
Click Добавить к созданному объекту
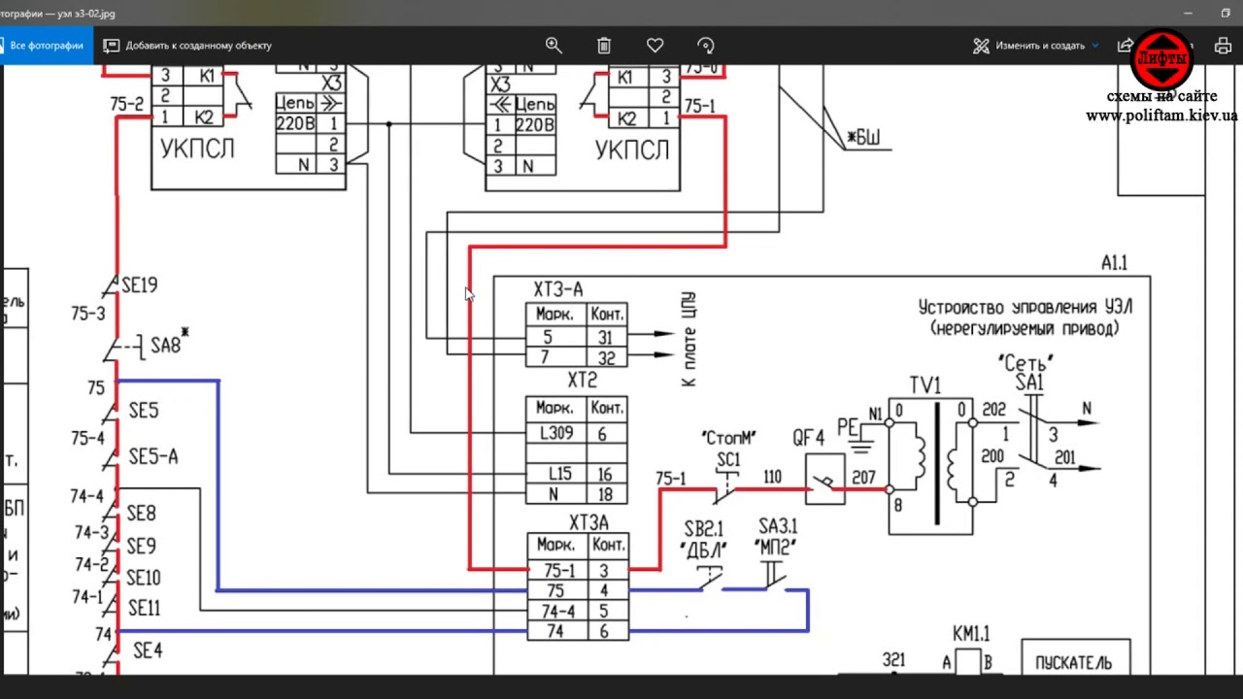(x=187, y=46)
